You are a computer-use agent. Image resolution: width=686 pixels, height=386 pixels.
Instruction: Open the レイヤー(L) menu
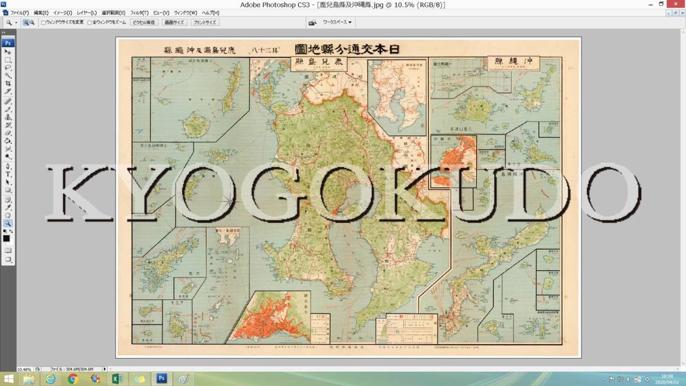pos(87,13)
